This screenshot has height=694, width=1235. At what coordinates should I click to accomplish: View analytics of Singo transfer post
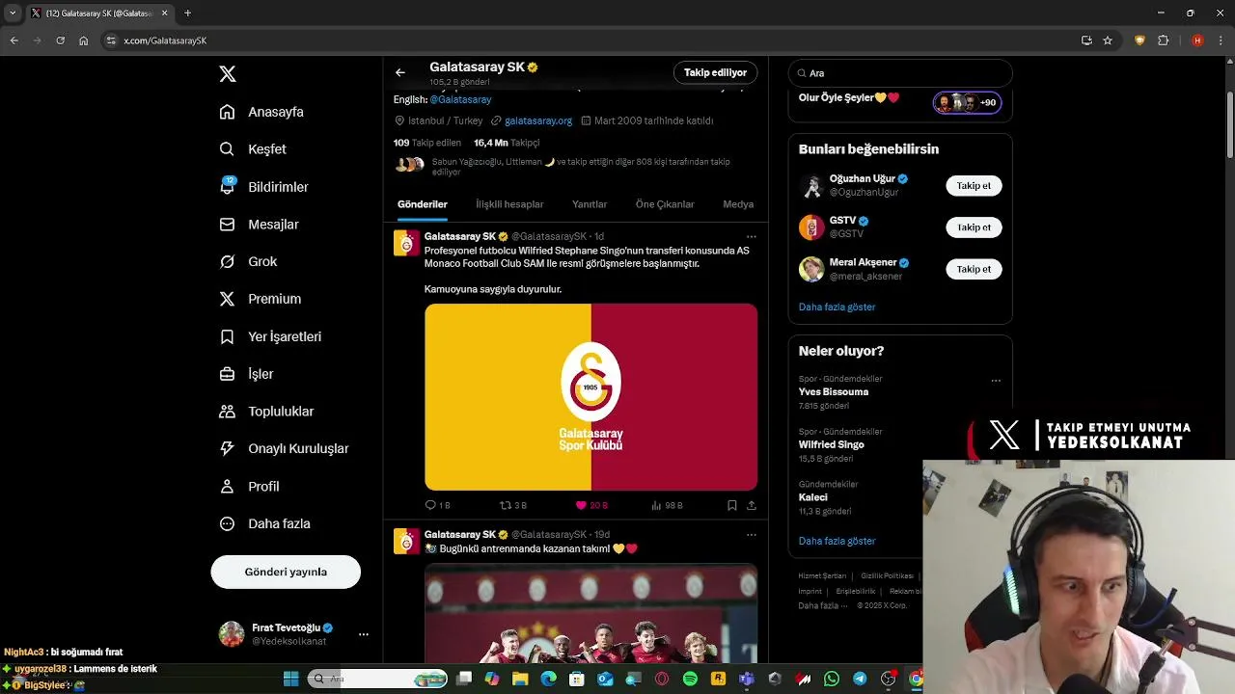pyautogui.click(x=667, y=505)
